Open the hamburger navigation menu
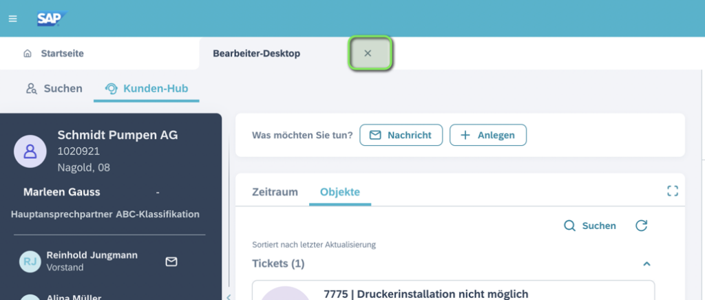This screenshot has height=300, width=705. coord(12,18)
